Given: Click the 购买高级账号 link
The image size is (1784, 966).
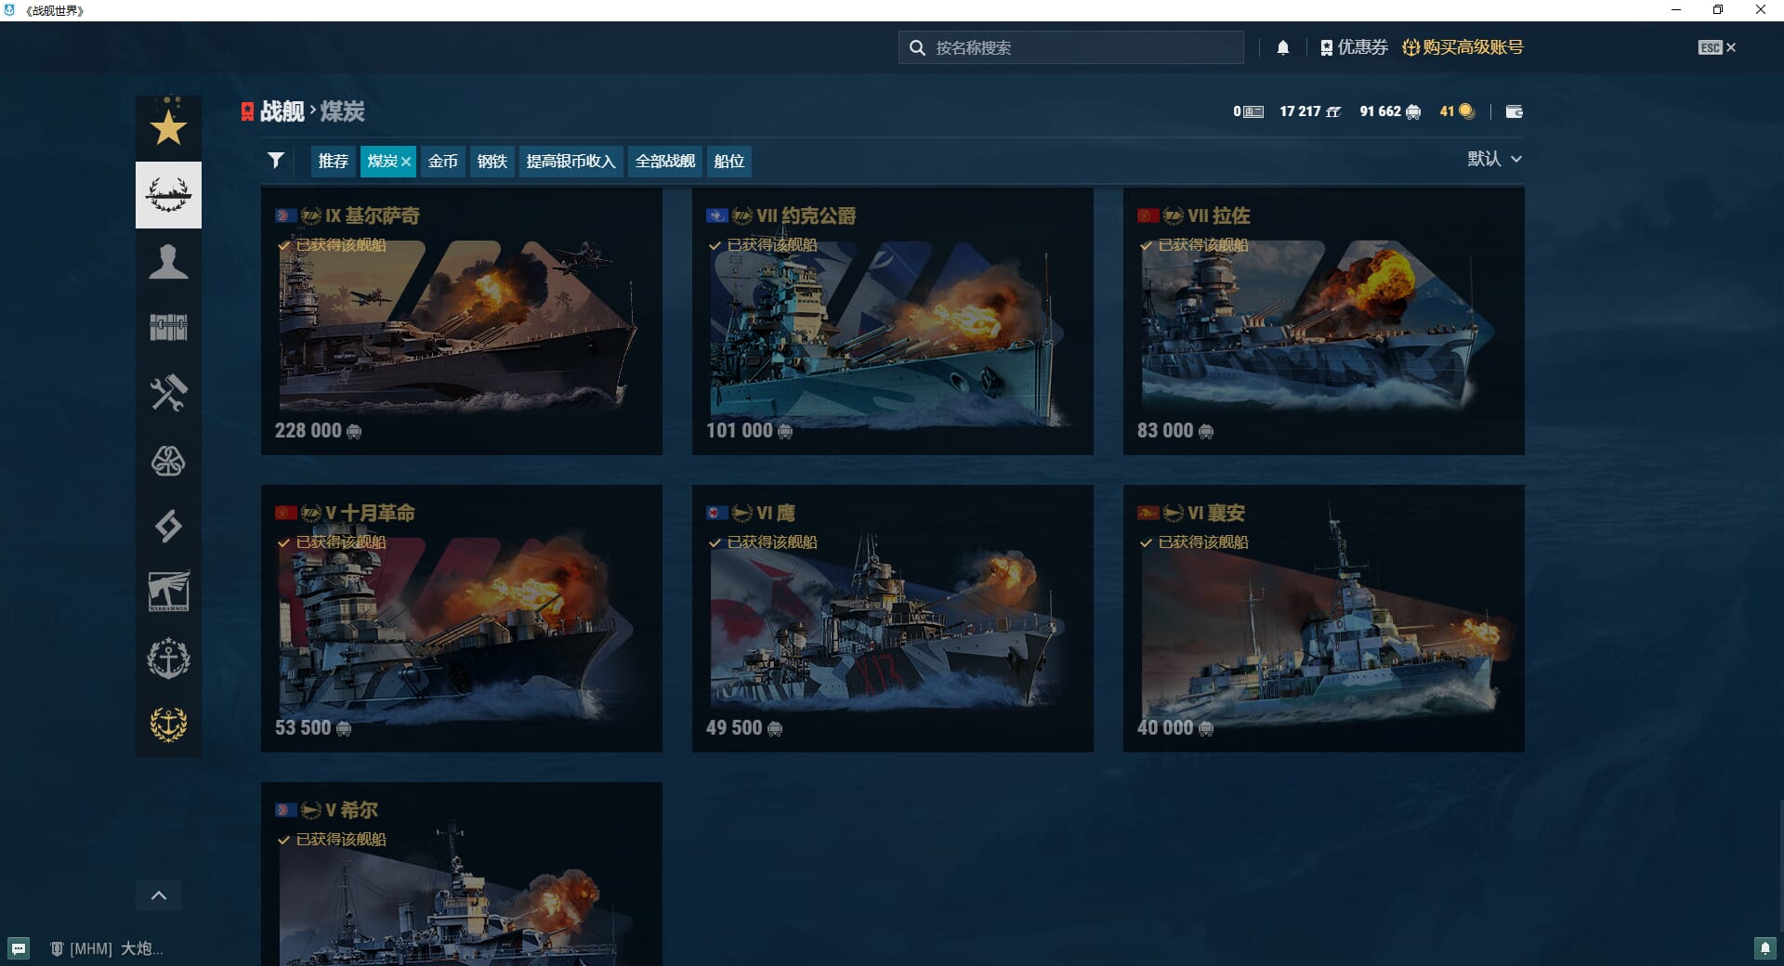Looking at the screenshot, I should tap(1463, 47).
